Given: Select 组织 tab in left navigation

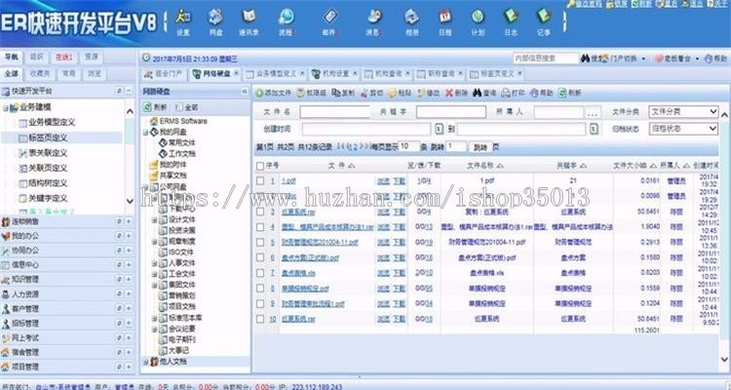Looking at the screenshot, I should coord(36,57).
